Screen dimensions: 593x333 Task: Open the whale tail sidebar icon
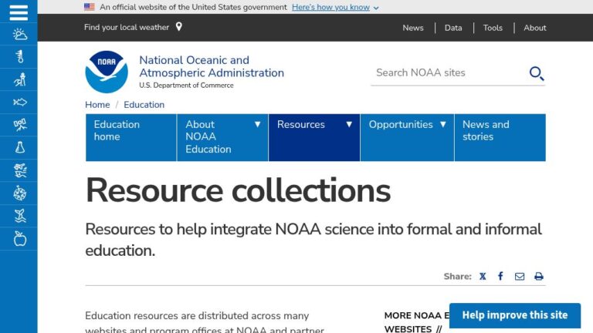click(20, 216)
